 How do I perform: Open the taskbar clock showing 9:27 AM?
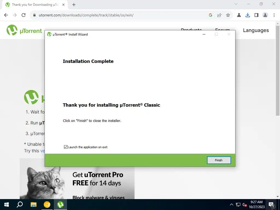(x=256, y=205)
